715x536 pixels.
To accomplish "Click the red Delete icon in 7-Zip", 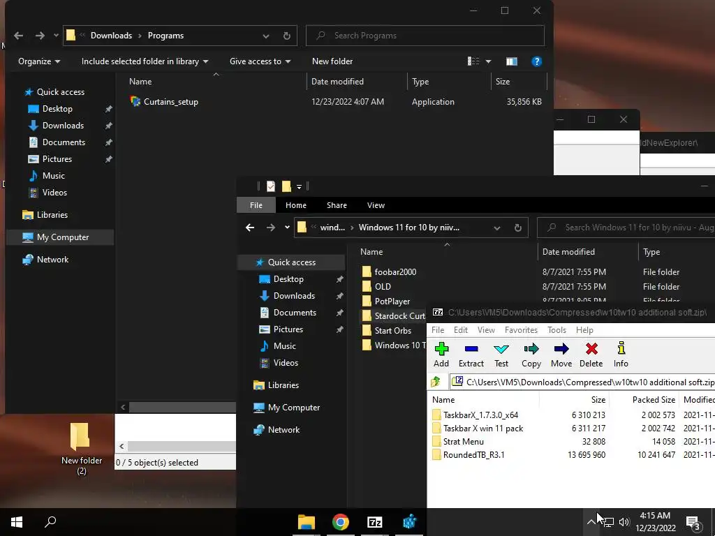I will [x=591, y=355].
